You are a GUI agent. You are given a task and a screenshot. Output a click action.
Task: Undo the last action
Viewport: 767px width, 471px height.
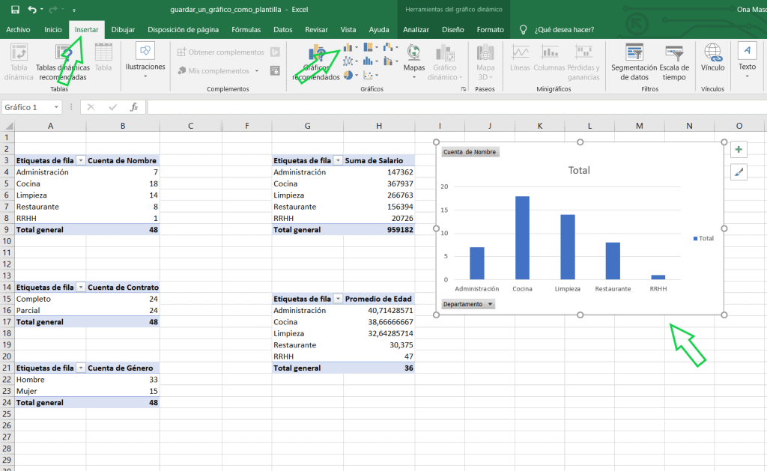(x=32, y=9)
